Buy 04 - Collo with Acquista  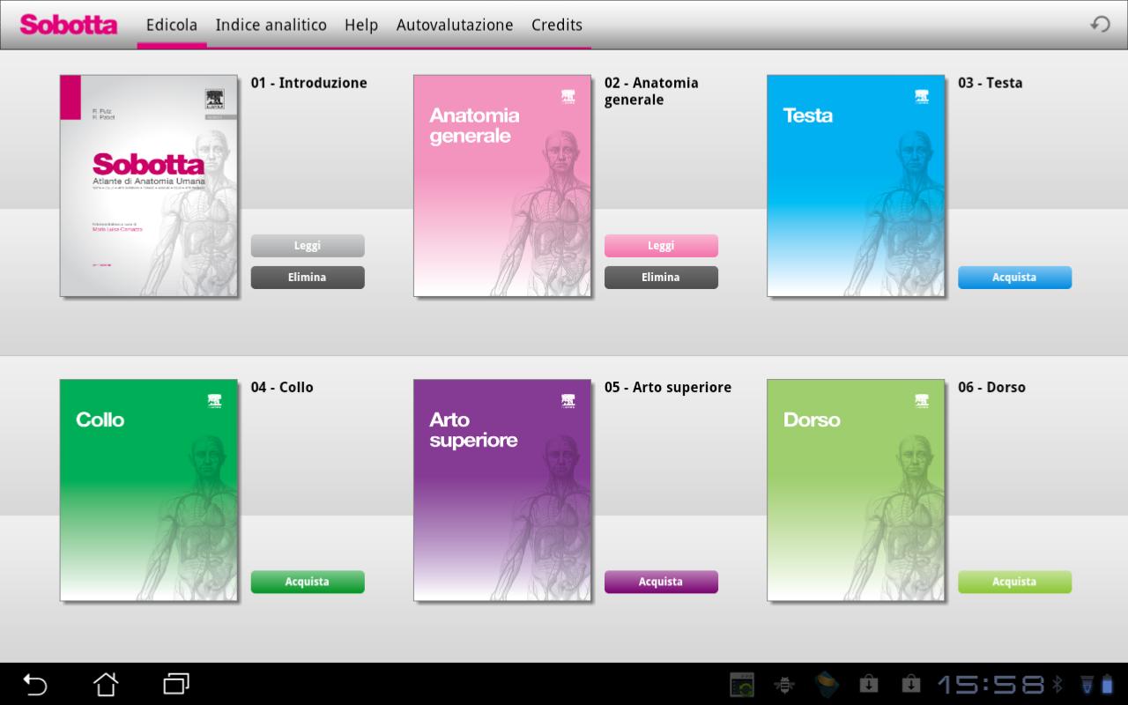[308, 582]
